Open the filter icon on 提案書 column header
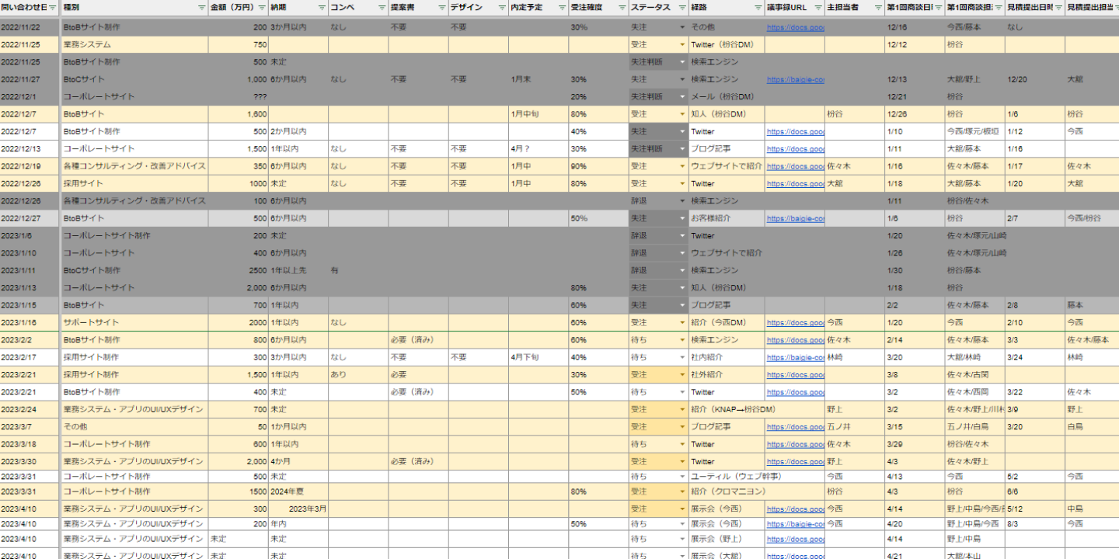Viewport: 1119px width, 559px height. click(x=441, y=7)
